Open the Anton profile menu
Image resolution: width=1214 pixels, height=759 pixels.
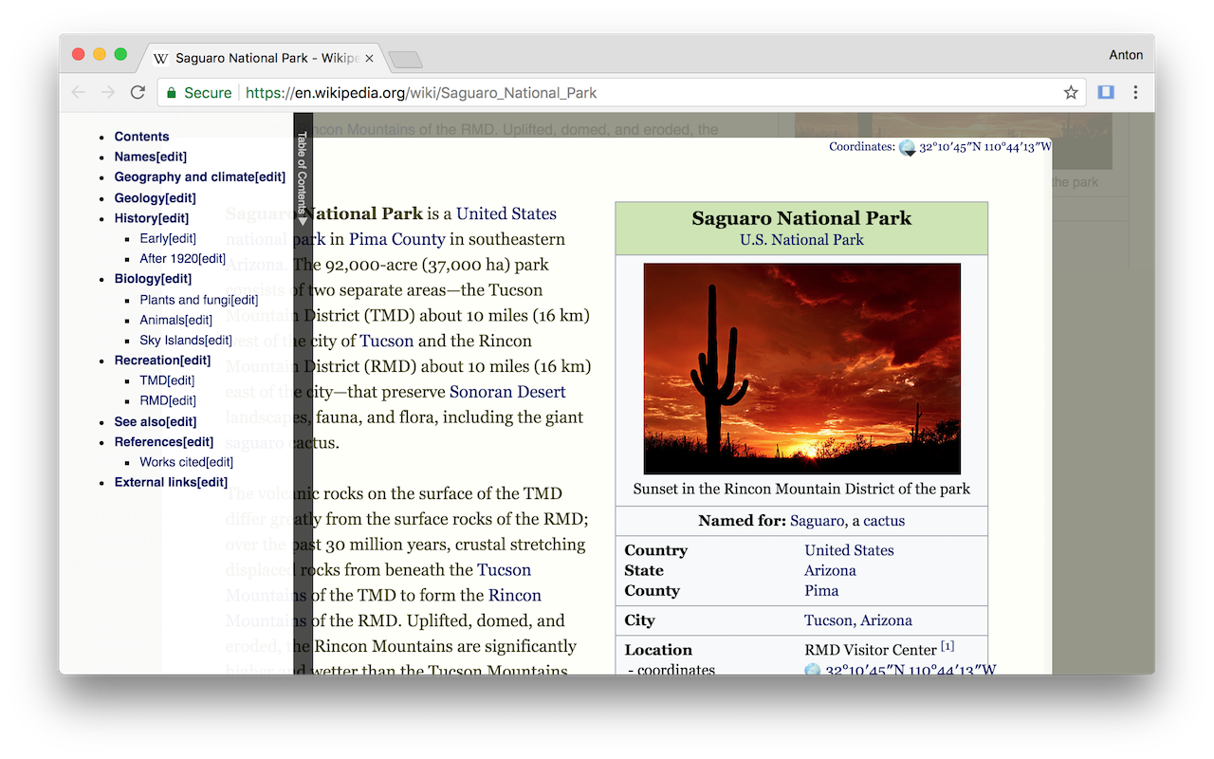point(1126,55)
